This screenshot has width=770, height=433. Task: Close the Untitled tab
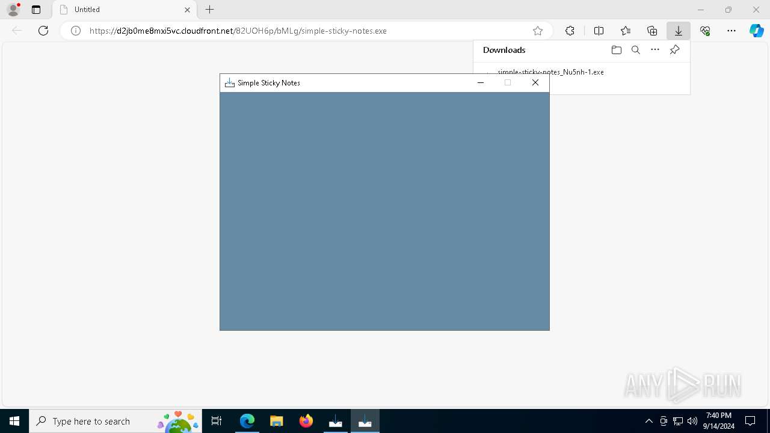tap(187, 10)
